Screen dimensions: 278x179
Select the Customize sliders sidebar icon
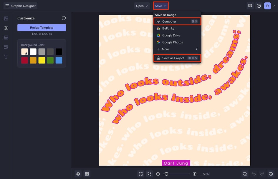pos(6,28)
